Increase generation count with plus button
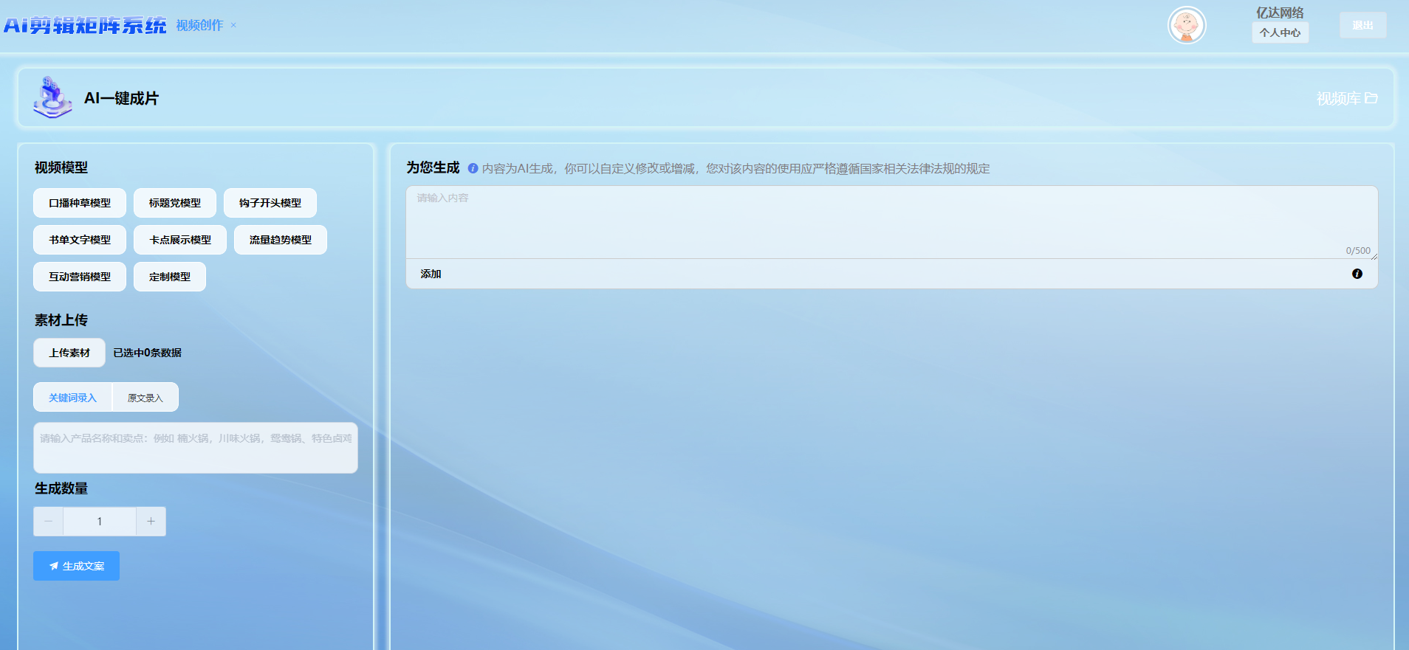The height and width of the screenshot is (650, 1409). click(151, 522)
